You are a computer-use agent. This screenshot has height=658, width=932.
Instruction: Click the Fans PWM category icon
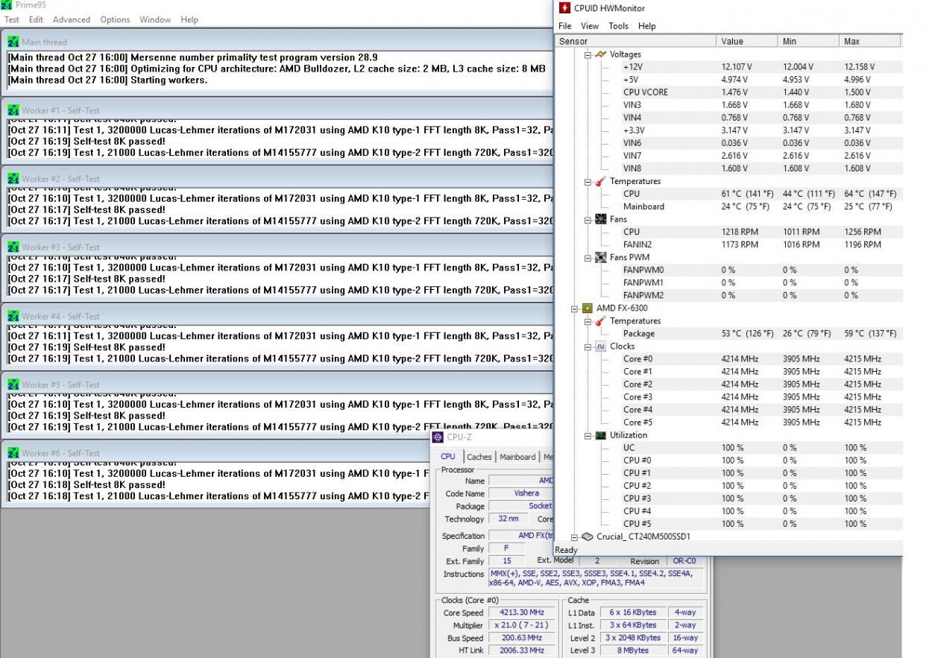click(x=600, y=257)
